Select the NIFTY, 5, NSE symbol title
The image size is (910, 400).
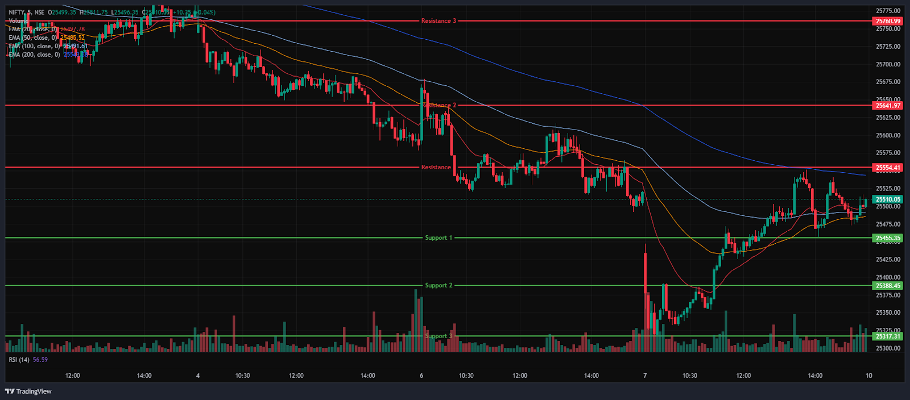pos(27,13)
